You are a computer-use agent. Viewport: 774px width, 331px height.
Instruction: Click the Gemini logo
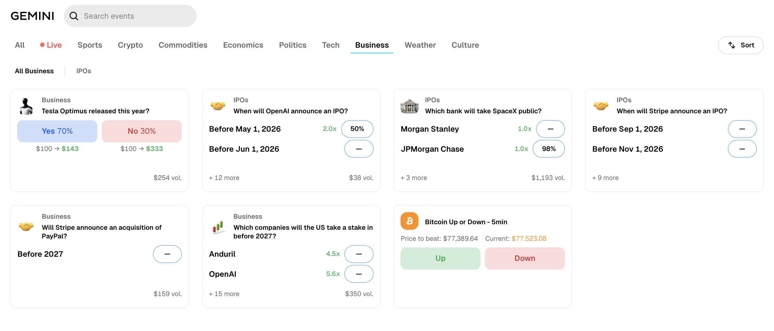tap(33, 16)
